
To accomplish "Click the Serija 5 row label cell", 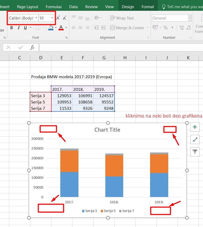I will tap(41, 102).
